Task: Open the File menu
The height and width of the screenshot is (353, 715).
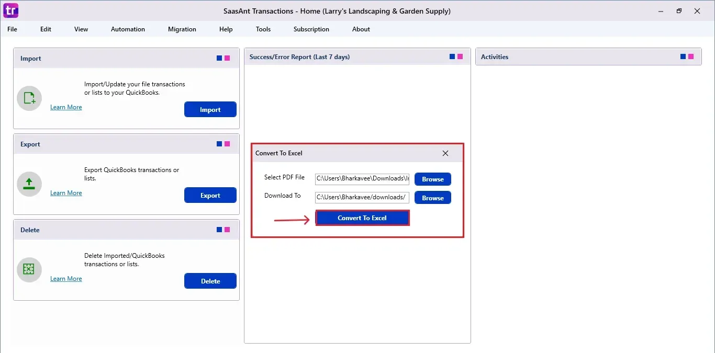Action: (x=12, y=29)
